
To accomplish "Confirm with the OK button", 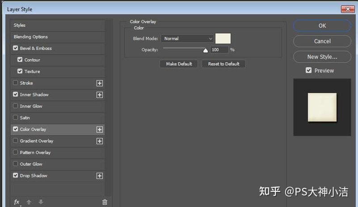I will pos(322,26).
